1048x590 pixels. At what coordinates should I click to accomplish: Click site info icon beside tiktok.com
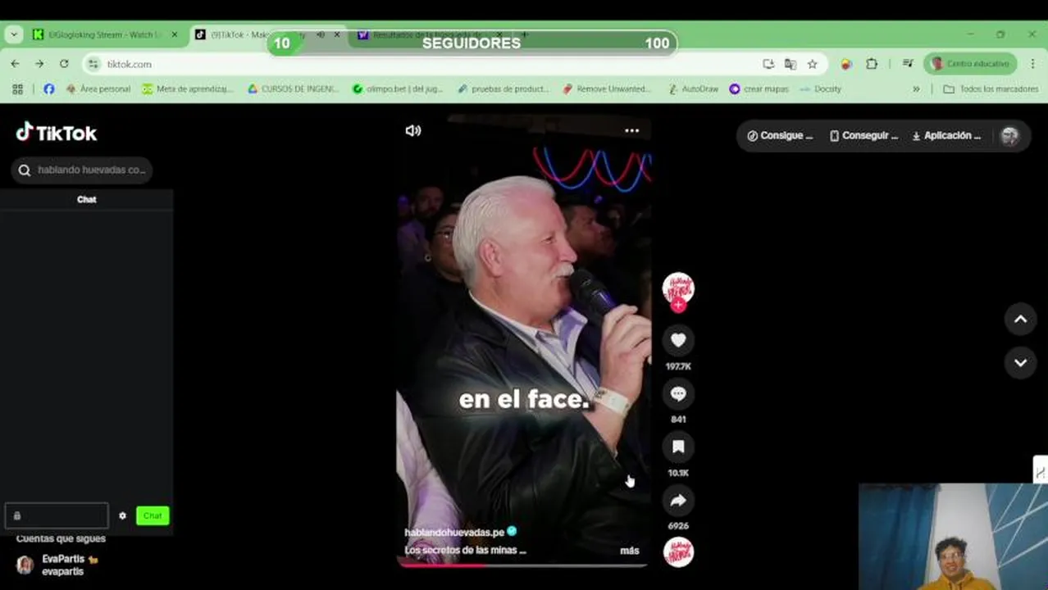point(93,64)
